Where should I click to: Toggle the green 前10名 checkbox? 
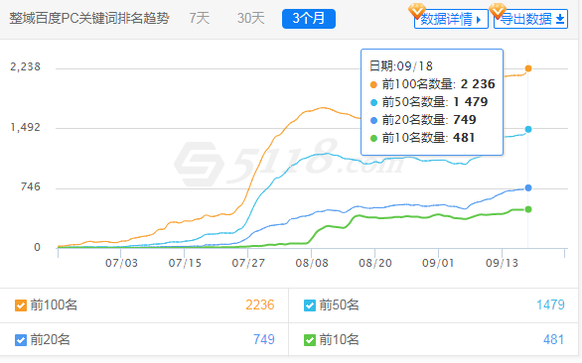pyautogui.click(x=310, y=340)
